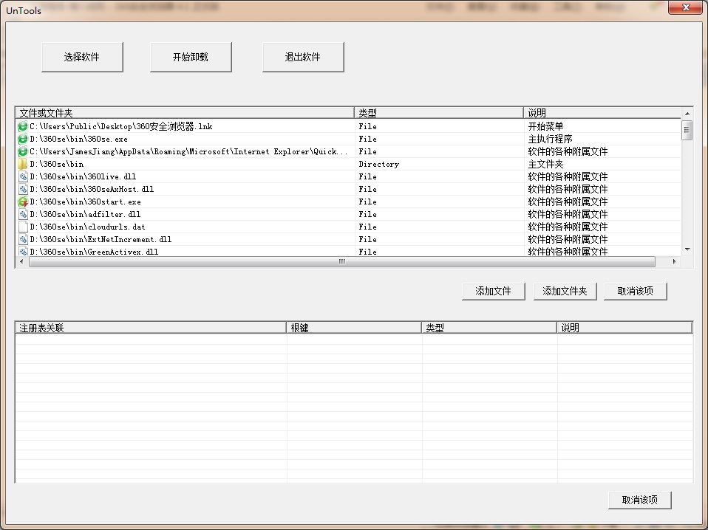Select row text D:\360se\bin\360live.dll
Image resolution: width=708 pixels, height=530 pixels.
pyautogui.click(x=83, y=176)
